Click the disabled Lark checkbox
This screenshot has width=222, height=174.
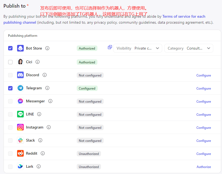[x=10, y=167]
